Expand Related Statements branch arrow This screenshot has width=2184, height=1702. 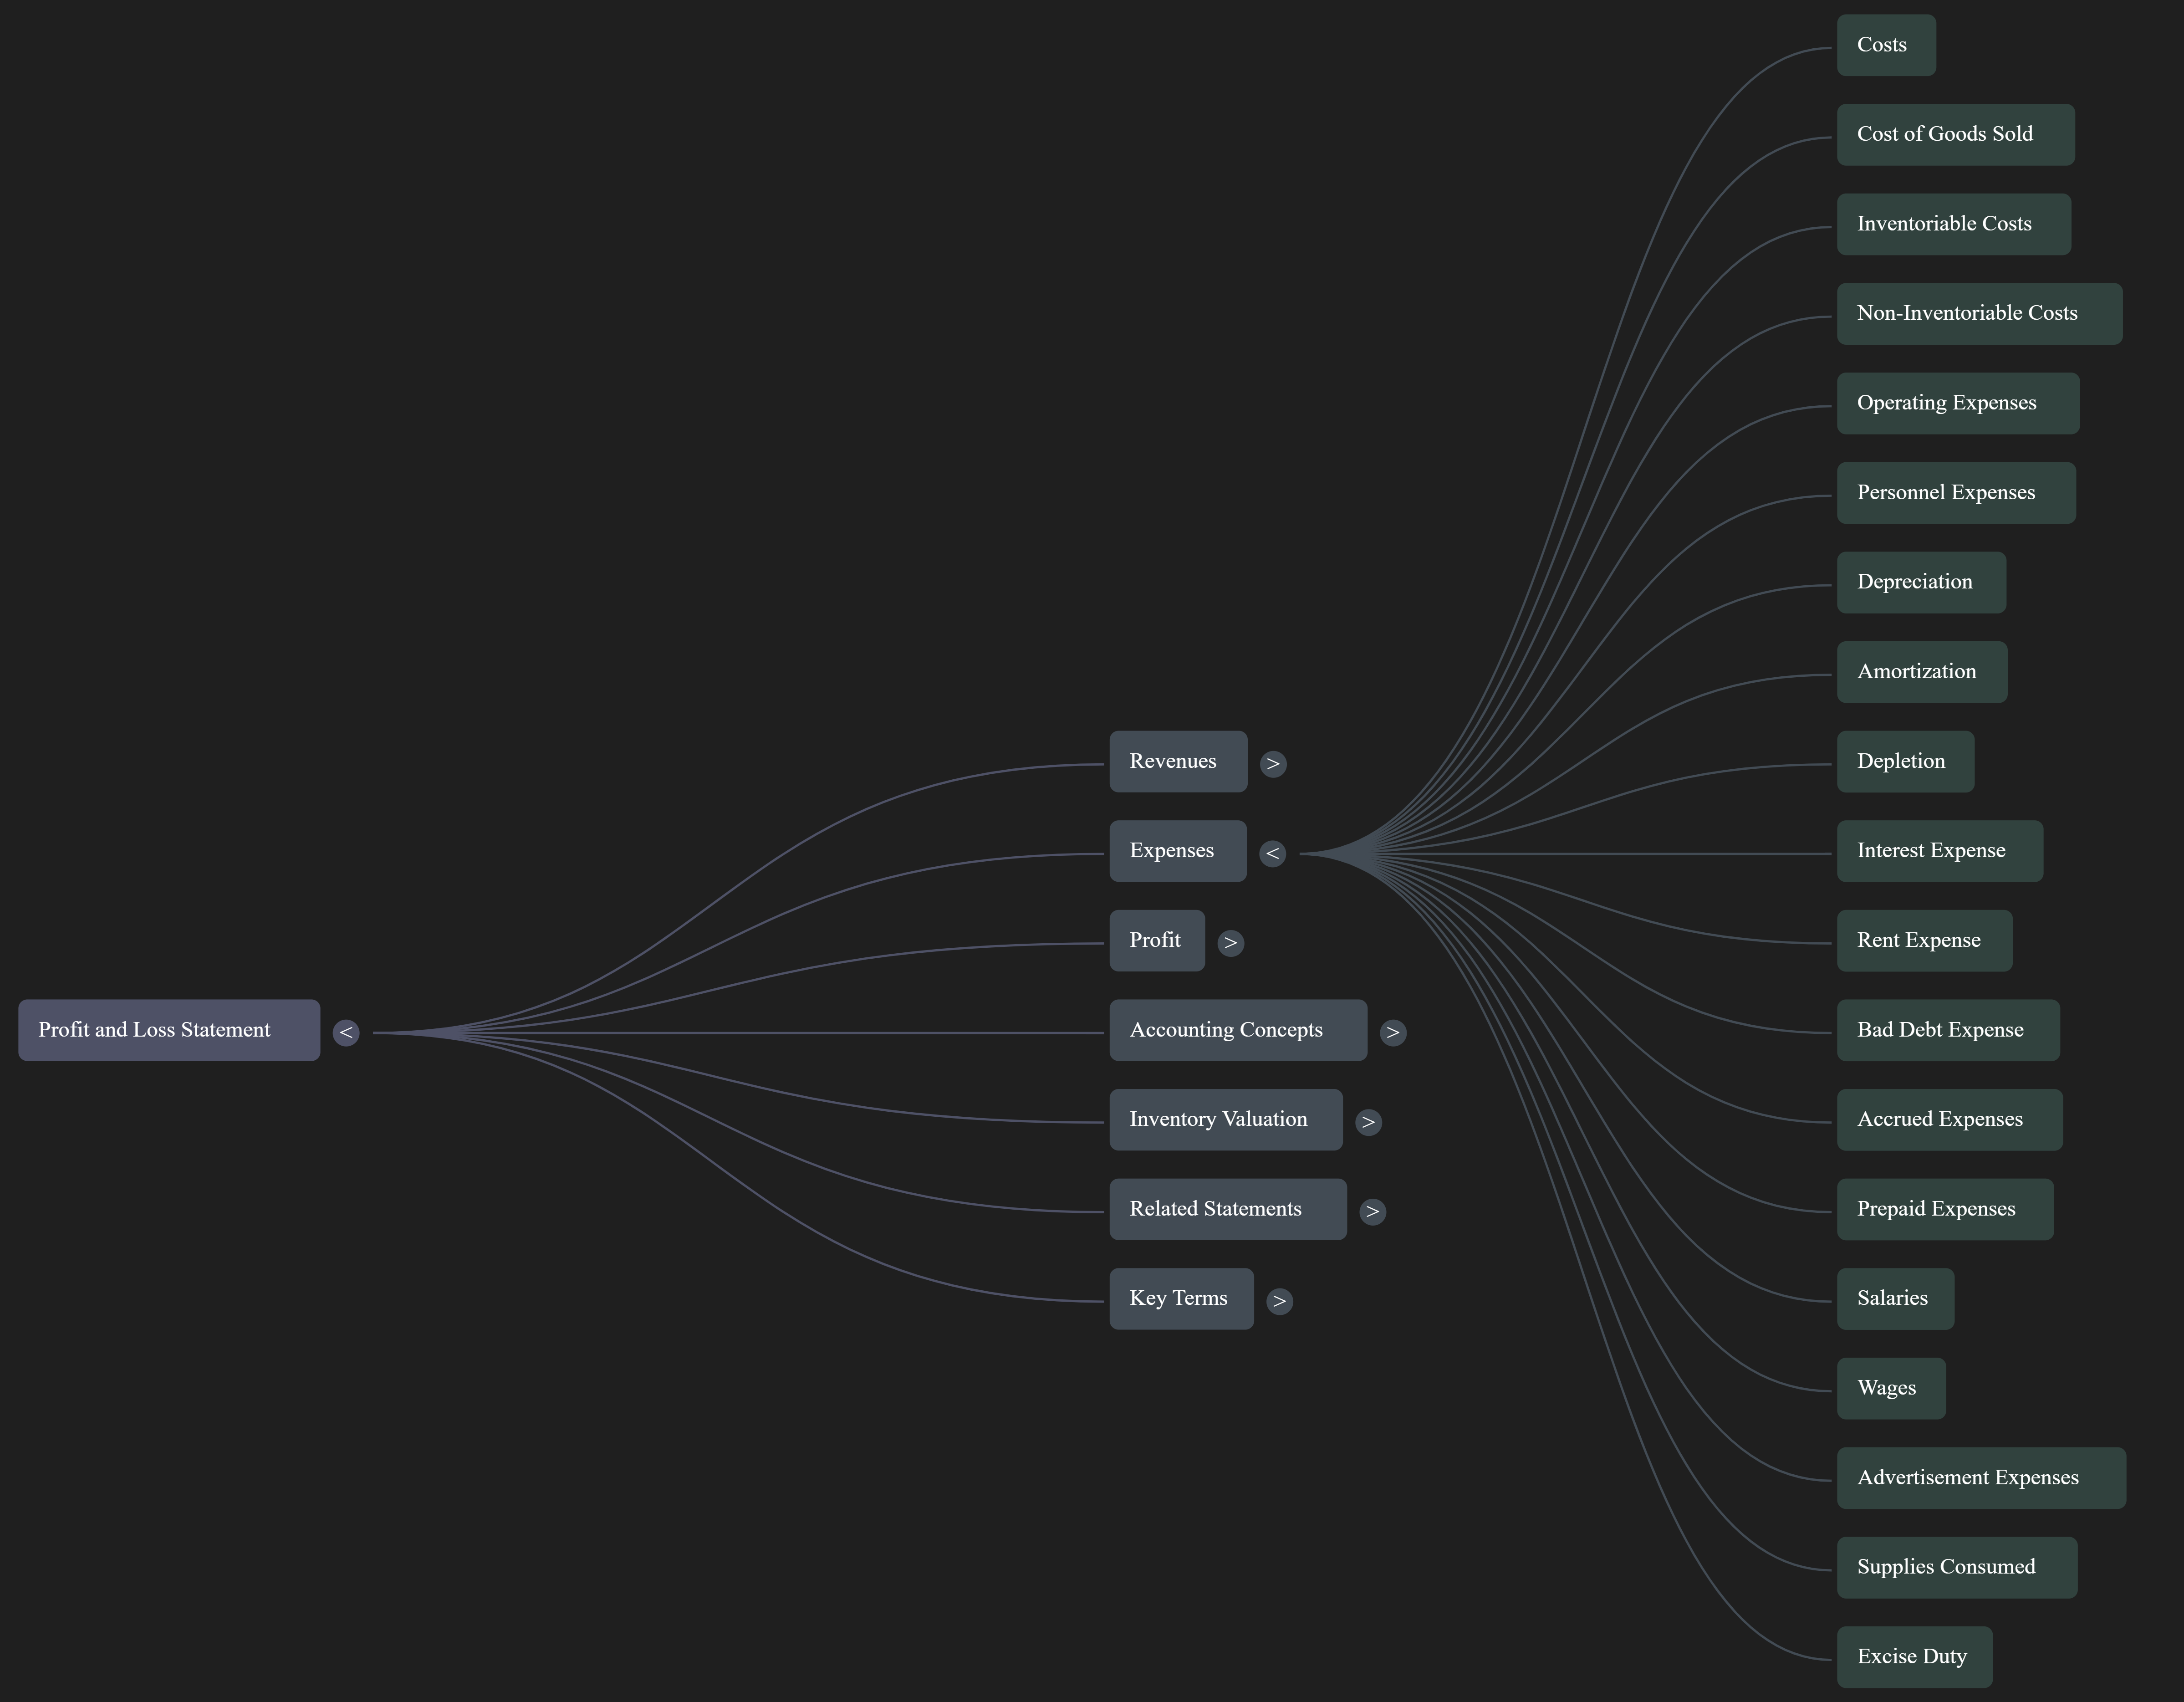pos(1372,1211)
